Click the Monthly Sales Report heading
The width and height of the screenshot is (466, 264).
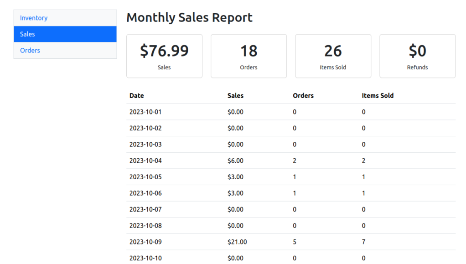pyautogui.click(x=189, y=18)
